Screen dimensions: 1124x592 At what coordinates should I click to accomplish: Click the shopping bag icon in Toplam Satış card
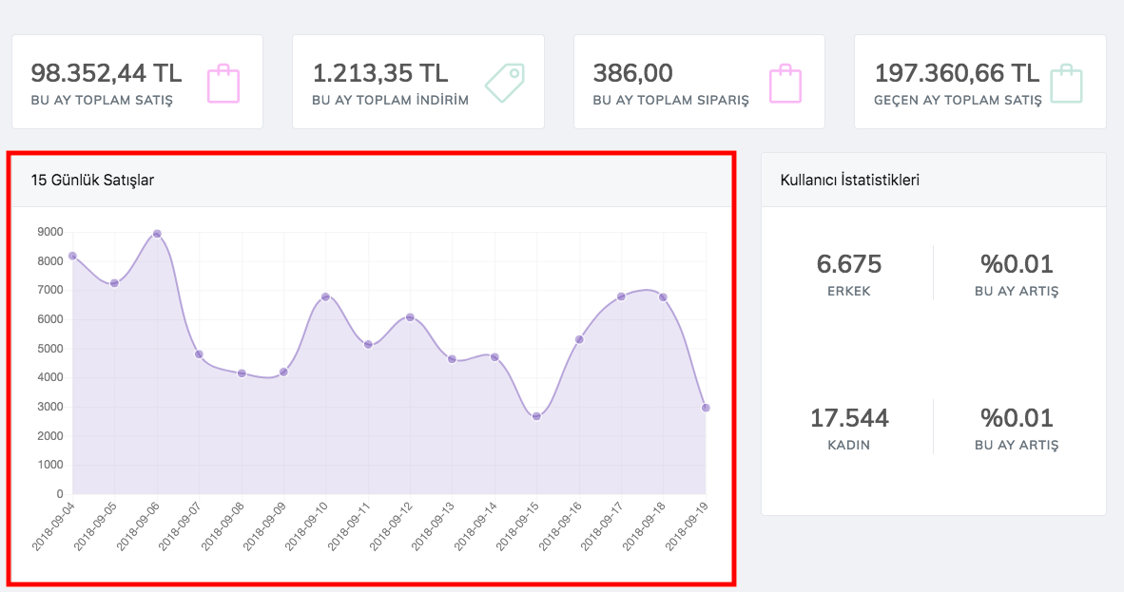[223, 84]
